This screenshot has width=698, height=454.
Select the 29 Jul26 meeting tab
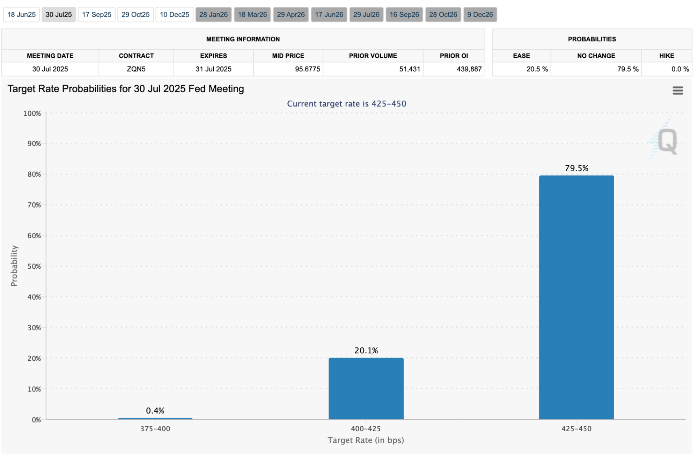[x=366, y=15]
